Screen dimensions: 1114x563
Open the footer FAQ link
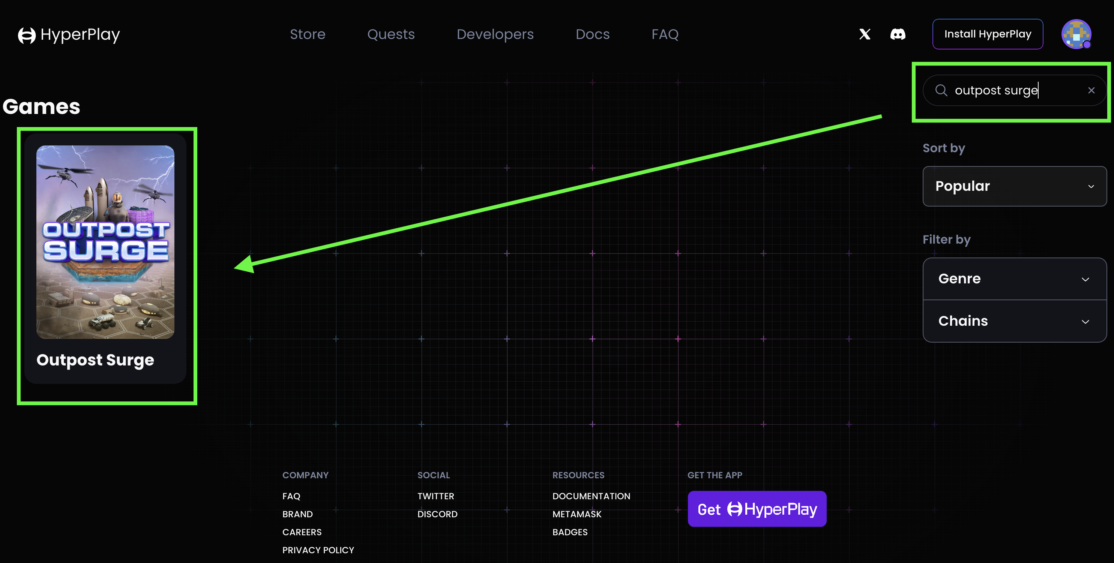point(291,496)
